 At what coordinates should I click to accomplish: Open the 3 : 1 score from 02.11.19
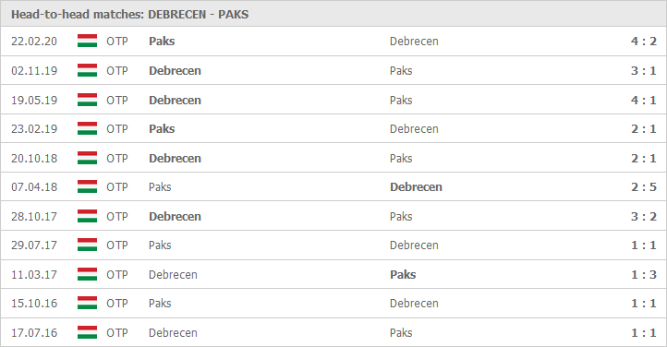pyautogui.click(x=644, y=70)
